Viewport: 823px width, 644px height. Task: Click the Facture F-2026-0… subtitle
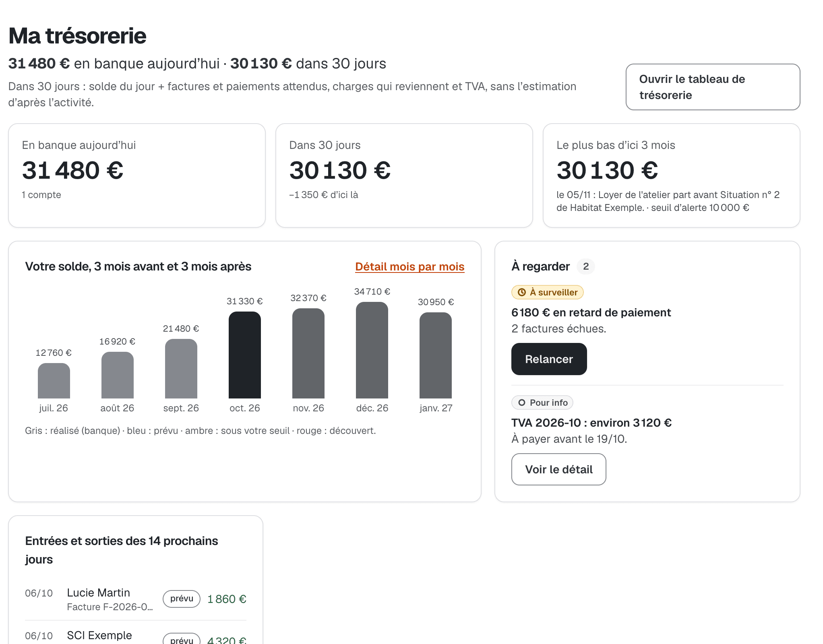(x=110, y=607)
